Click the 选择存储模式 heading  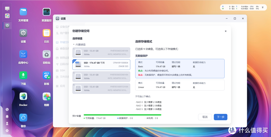click(x=144, y=42)
